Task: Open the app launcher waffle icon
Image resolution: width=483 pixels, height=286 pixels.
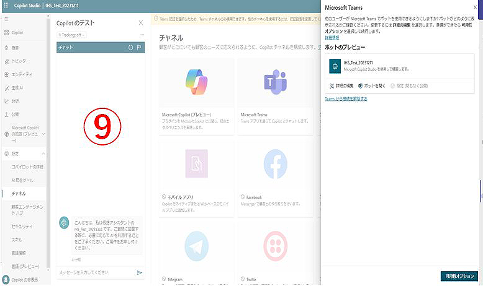Action: point(6,5)
